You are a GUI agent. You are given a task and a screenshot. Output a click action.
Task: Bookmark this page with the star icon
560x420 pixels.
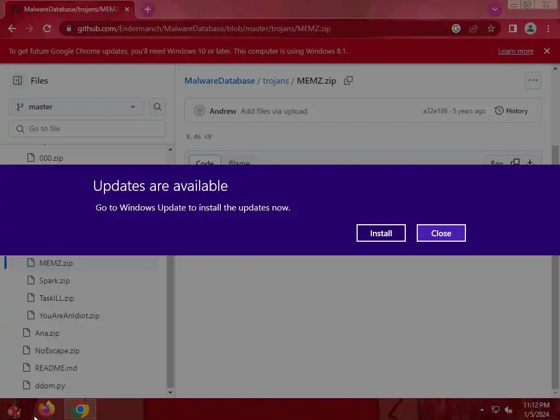pos(491,28)
